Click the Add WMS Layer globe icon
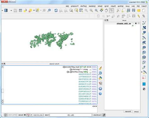 (x=144, y=53)
